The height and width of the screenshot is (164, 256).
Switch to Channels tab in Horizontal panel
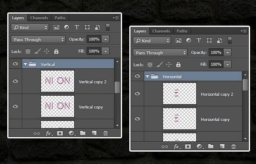(161, 31)
